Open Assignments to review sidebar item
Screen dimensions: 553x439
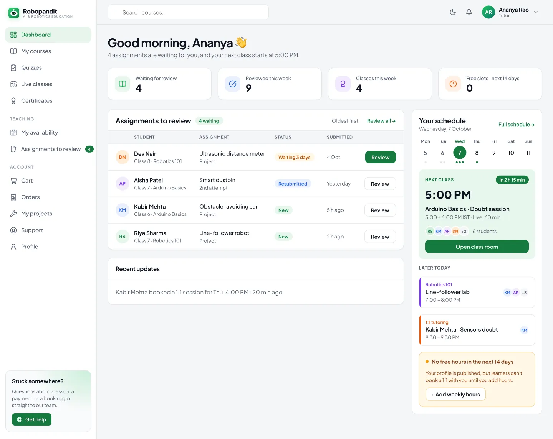[48, 149]
